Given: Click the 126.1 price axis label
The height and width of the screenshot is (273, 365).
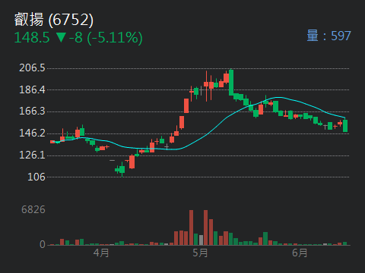Looking at the screenshot, I should pos(32,155).
